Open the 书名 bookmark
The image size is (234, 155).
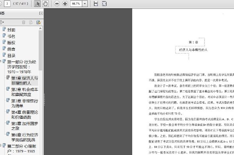pyautogui.click(x=11, y=36)
